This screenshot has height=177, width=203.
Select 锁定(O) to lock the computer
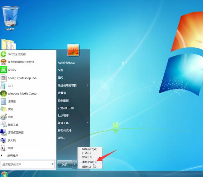pos(87,157)
